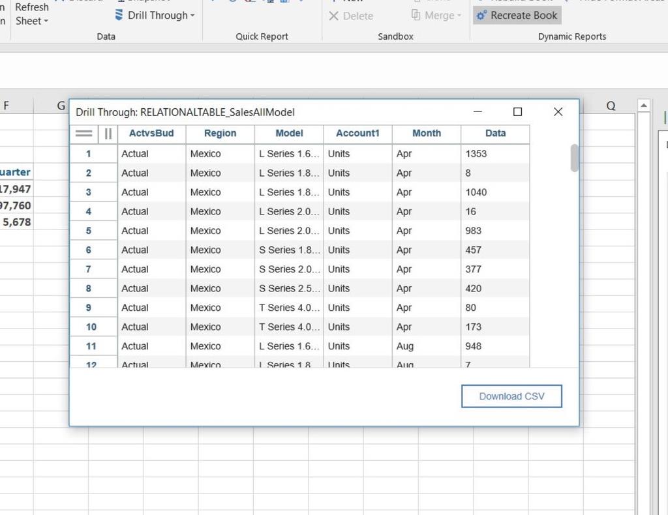The image size is (668, 515).
Task: Open the Drill Through dropdown in the ribbon
Action: pos(155,16)
